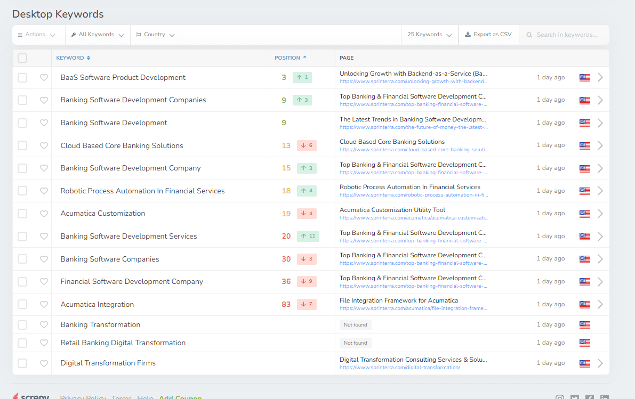Favorite the Acumatica Integration keyword
This screenshot has width=635, height=399.
[x=44, y=304]
